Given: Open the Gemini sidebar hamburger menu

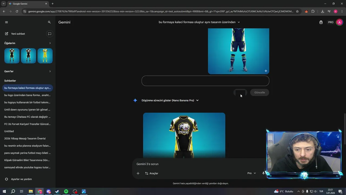Looking at the screenshot, I should [x=6, y=22].
